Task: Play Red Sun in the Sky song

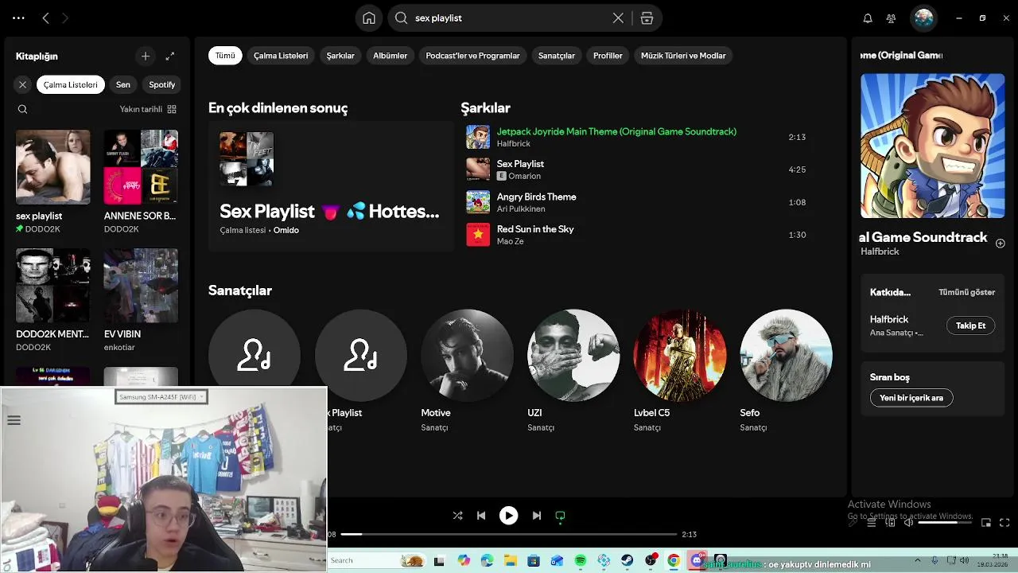Action: pos(636,235)
